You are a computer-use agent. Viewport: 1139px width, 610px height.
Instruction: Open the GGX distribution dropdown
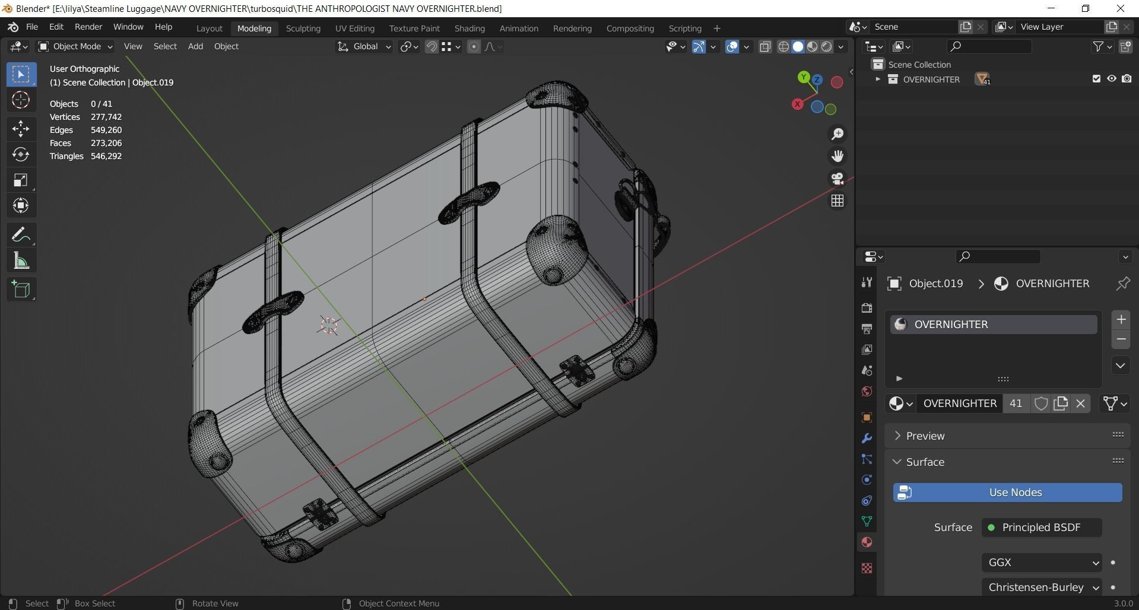click(1042, 563)
